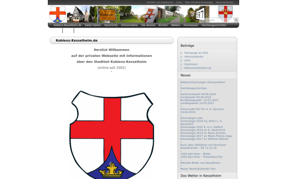The image size is (287, 179).
Task: Open the Familiengeschichten menu
Action: point(214,25)
